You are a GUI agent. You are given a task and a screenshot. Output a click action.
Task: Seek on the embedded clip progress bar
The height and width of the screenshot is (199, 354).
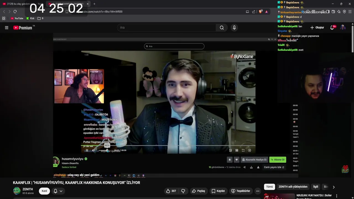click(168, 146)
